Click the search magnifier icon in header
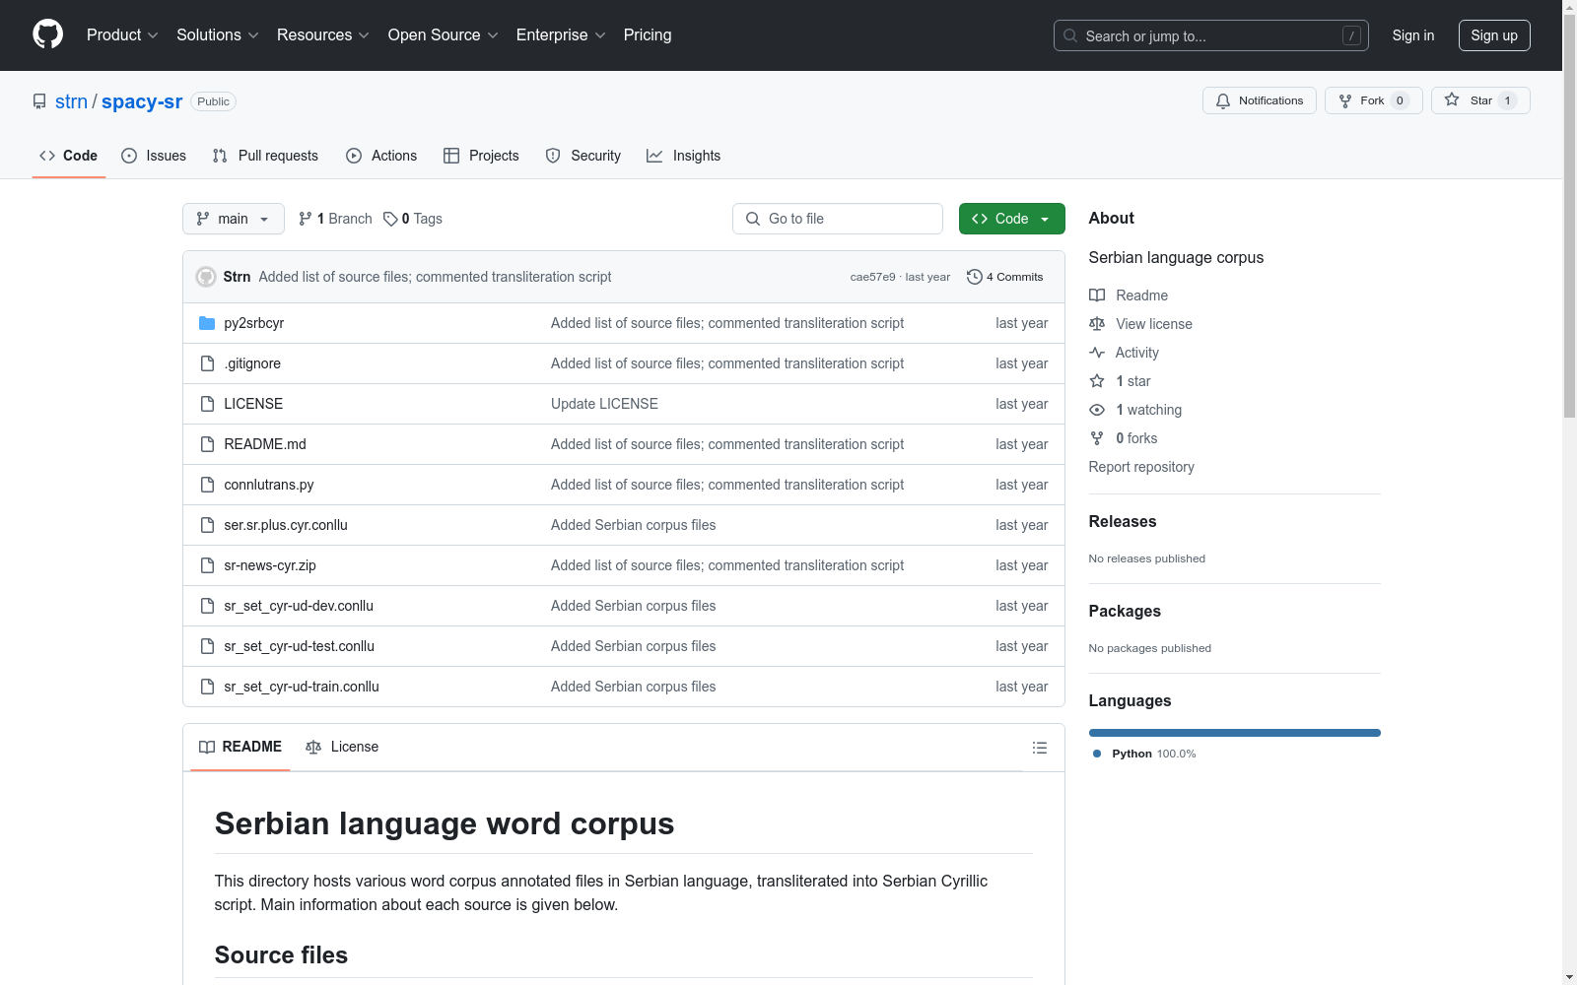 pos(1070,35)
